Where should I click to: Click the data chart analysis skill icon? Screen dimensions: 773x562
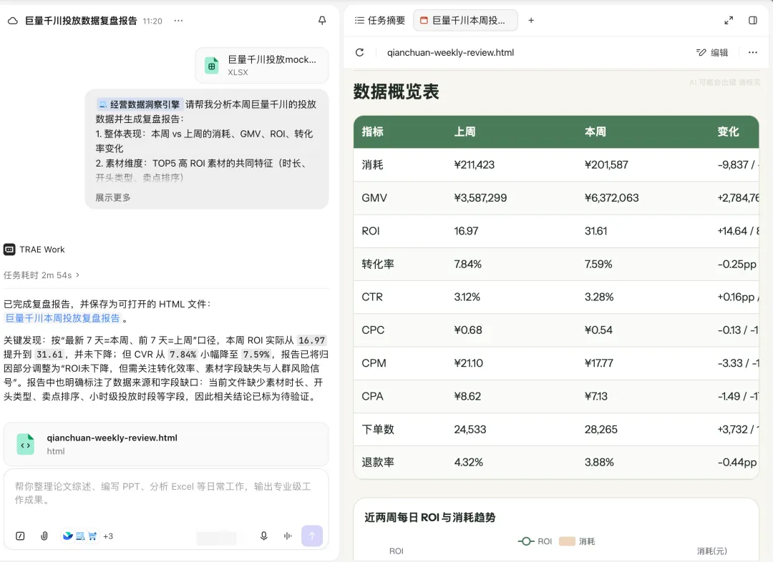click(80, 536)
